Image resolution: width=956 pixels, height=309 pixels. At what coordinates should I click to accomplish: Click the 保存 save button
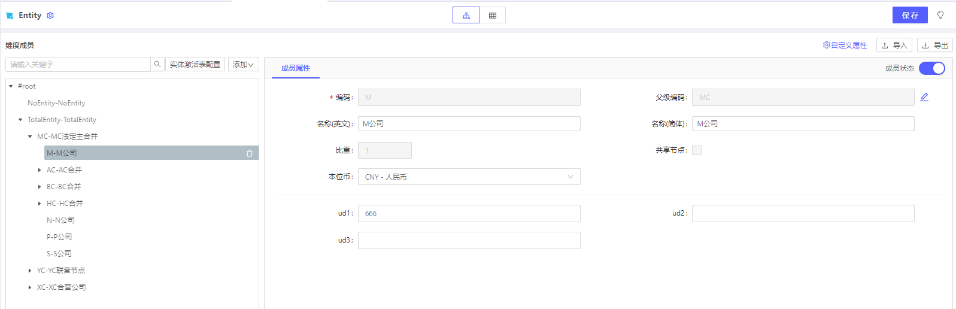pyautogui.click(x=909, y=15)
